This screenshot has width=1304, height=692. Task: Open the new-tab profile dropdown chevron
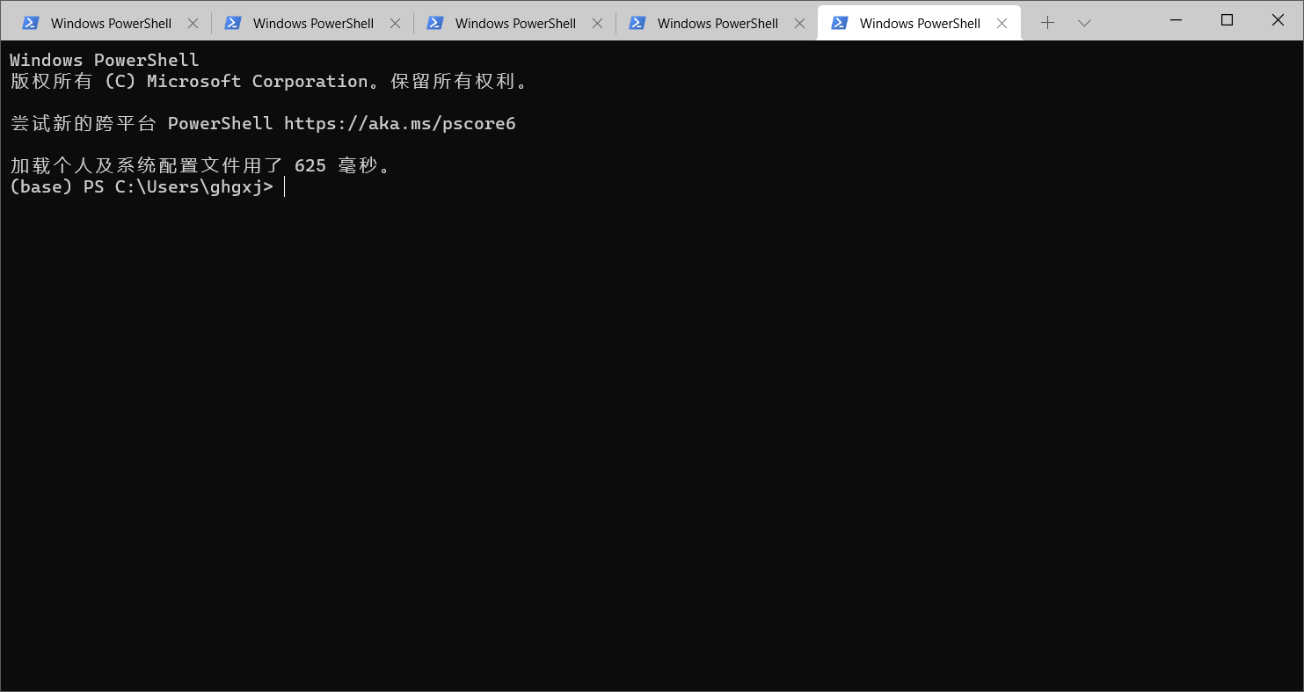pos(1084,24)
